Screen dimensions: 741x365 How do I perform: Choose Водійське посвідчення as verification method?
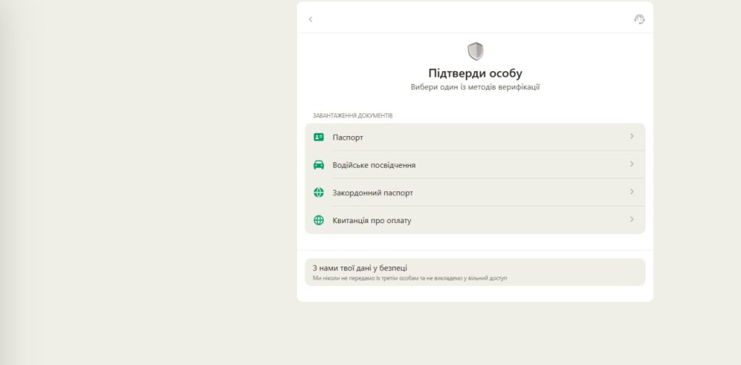373,165
